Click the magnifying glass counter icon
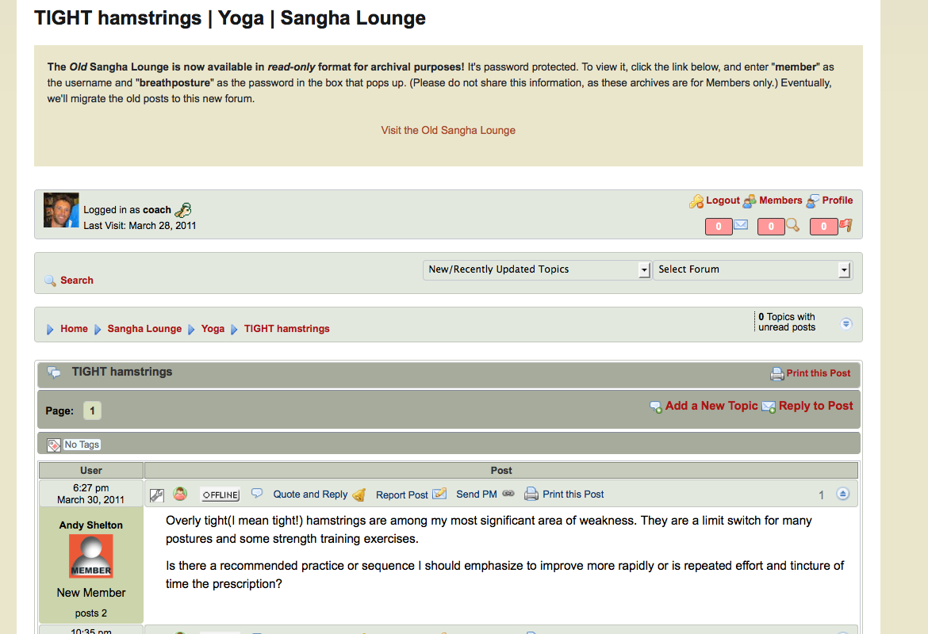This screenshot has width=928, height=634. tap(792, 226)
